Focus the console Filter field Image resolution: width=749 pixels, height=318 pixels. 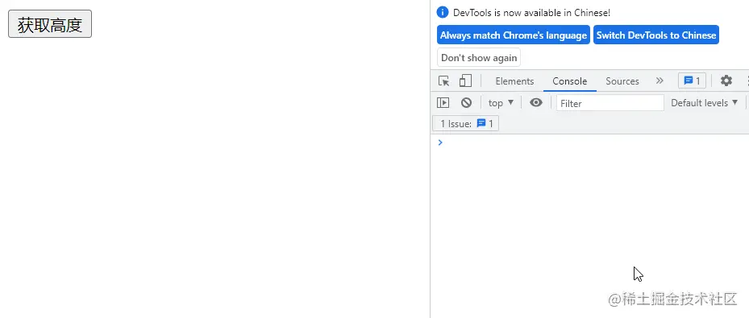pyautogui.click(x=610, y=103)
